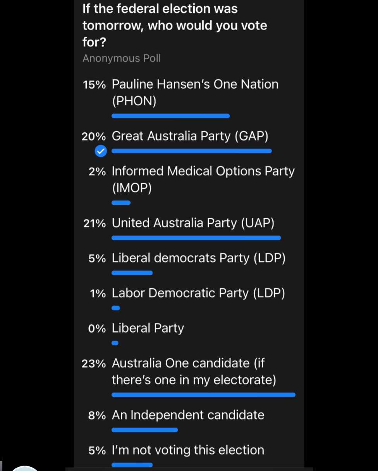Click the 15% progress bar under PHON

click(x=171, y=116)
